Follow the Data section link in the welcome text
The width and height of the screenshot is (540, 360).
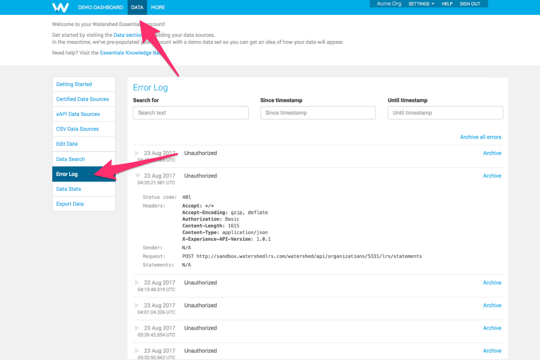(x=128, y=35)
